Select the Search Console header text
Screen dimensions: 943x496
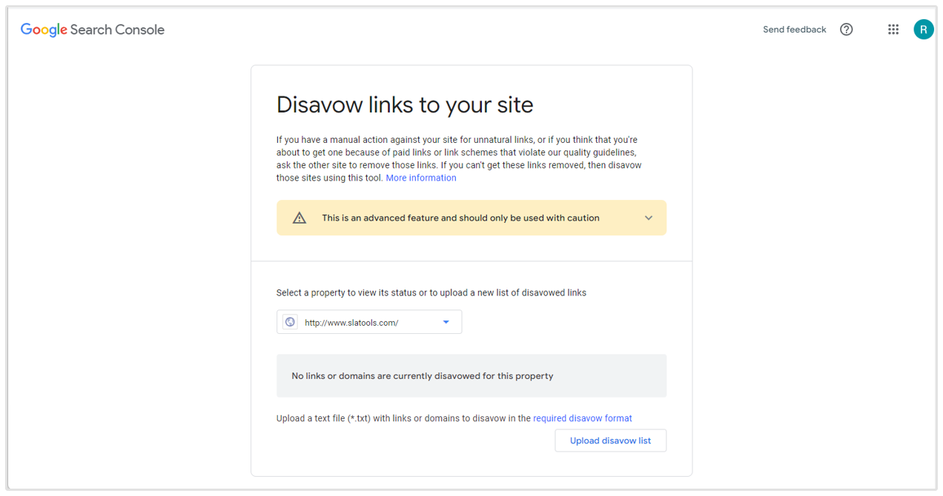point(117,29)
